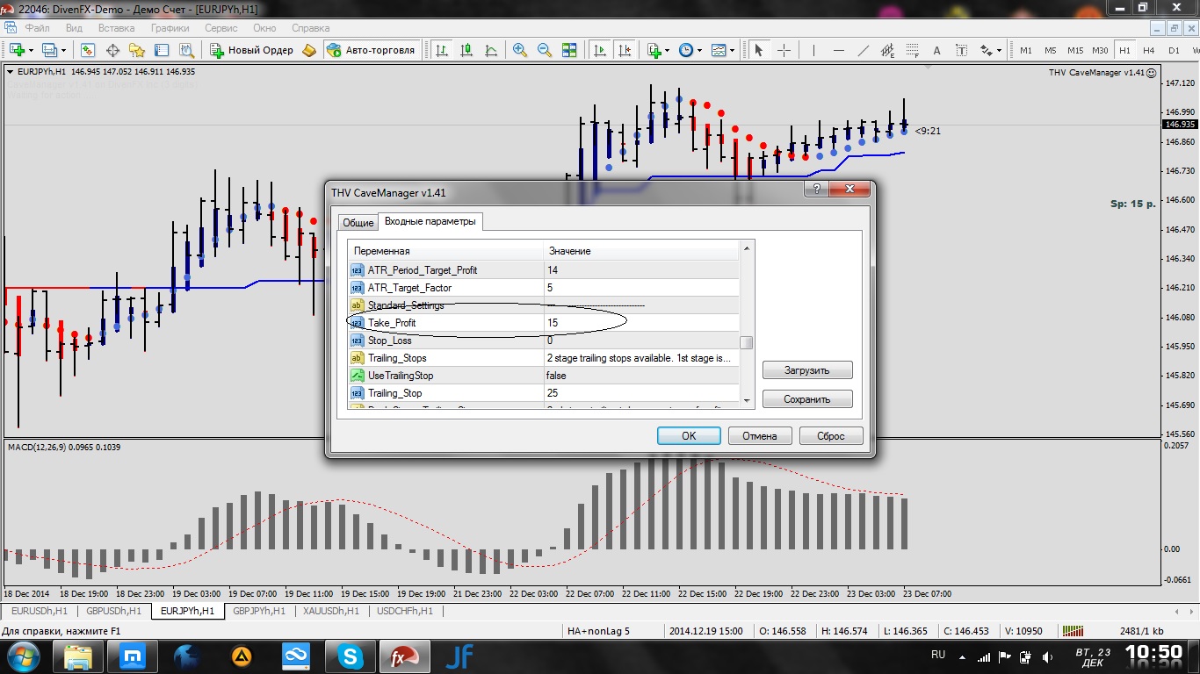Zoom in on the chart with the magnifier icon
This screenshot has height=674, width=1200.
click(x=520, y=50)
